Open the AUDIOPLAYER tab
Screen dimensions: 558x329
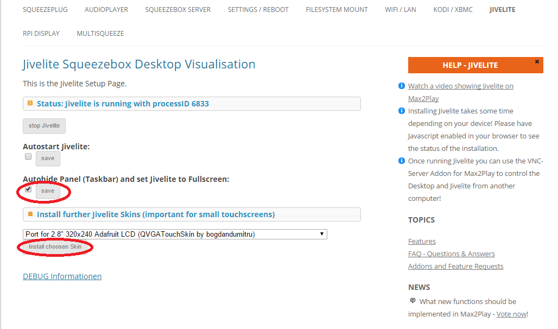pos(106,10)
